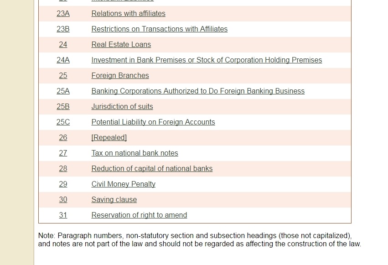
Task: Click section number 25A link
Action: [63, 91]
